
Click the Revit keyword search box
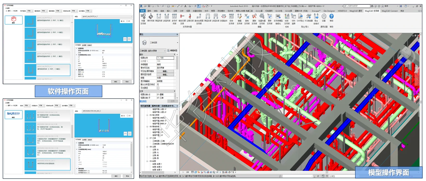tap(357, 6)
